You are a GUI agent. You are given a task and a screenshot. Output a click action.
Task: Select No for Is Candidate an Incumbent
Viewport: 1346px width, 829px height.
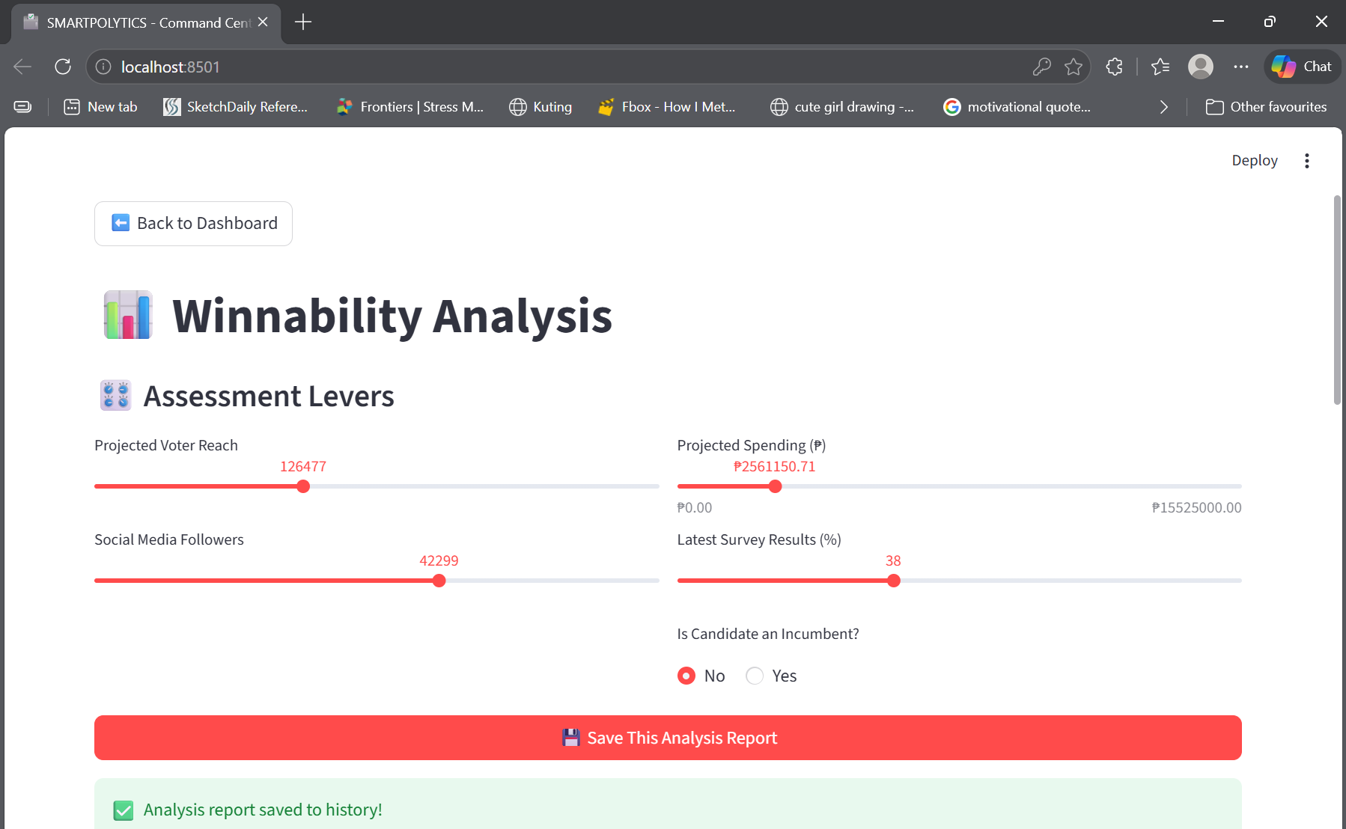click(686, 676)
